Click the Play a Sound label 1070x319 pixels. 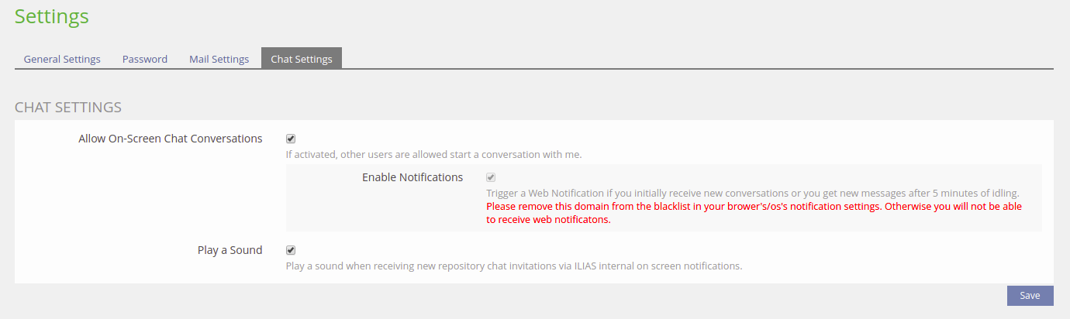pyautogui.click(x=230, y=250)
